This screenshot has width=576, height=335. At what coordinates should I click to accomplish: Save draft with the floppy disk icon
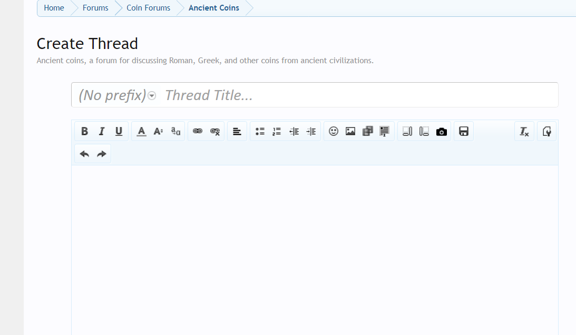464,132
